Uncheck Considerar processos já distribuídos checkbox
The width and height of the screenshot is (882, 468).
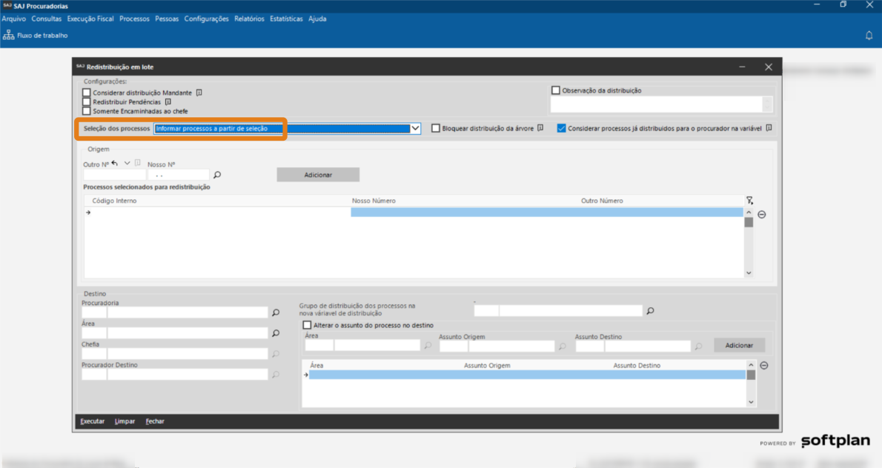tap(561, 128)
